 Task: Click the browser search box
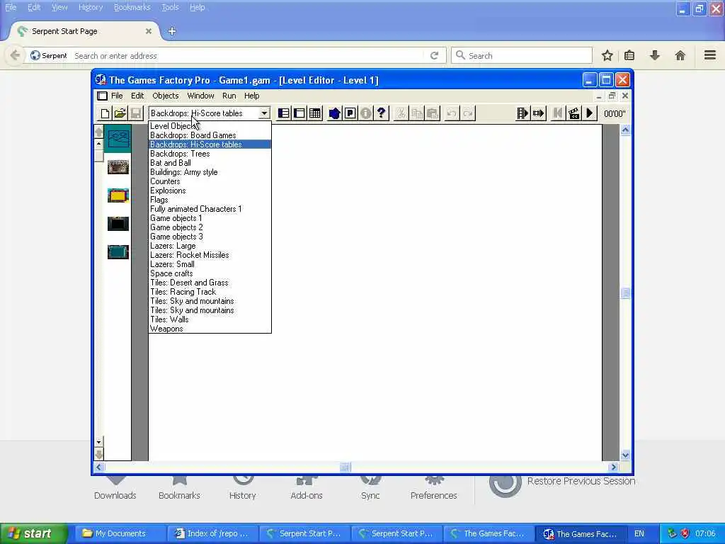pyautogui.click(x=522, y=55)
